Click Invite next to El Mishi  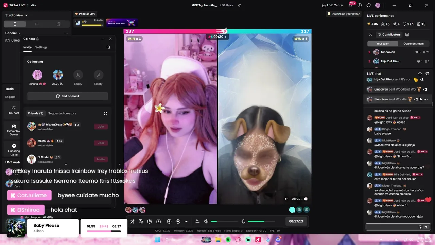pos(101,159)
